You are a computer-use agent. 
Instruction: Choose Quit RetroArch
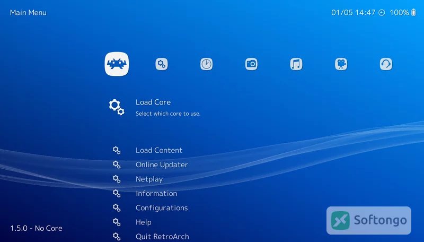point(162,237)
